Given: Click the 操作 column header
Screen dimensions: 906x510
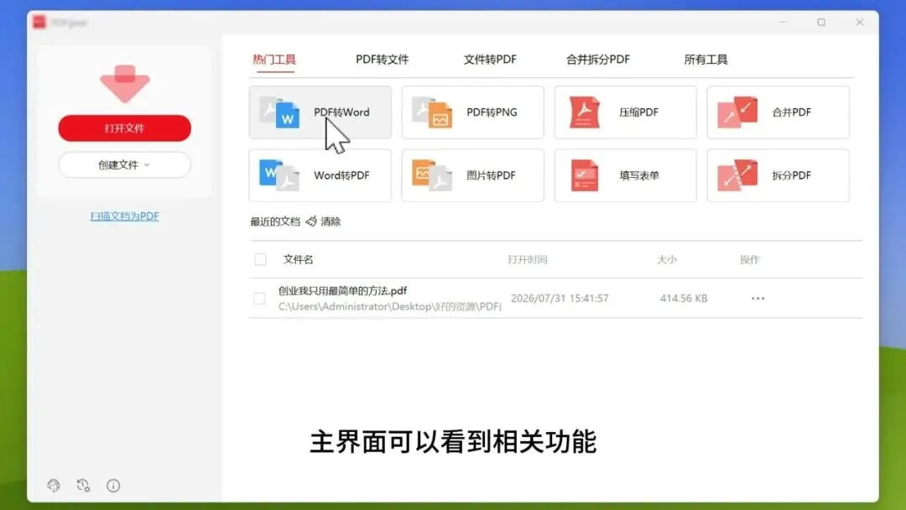Looking at the screenshot, I should [x=749, y=259].
